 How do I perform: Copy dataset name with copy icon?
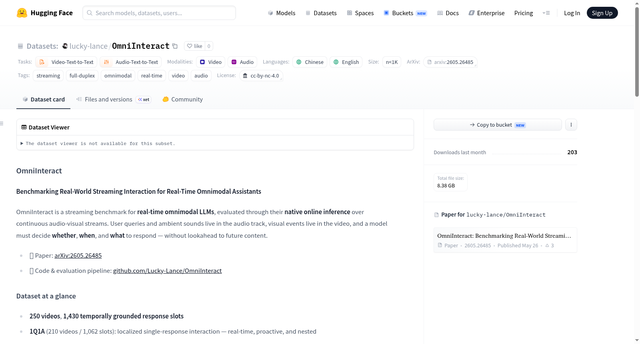(x=175, y=46)
